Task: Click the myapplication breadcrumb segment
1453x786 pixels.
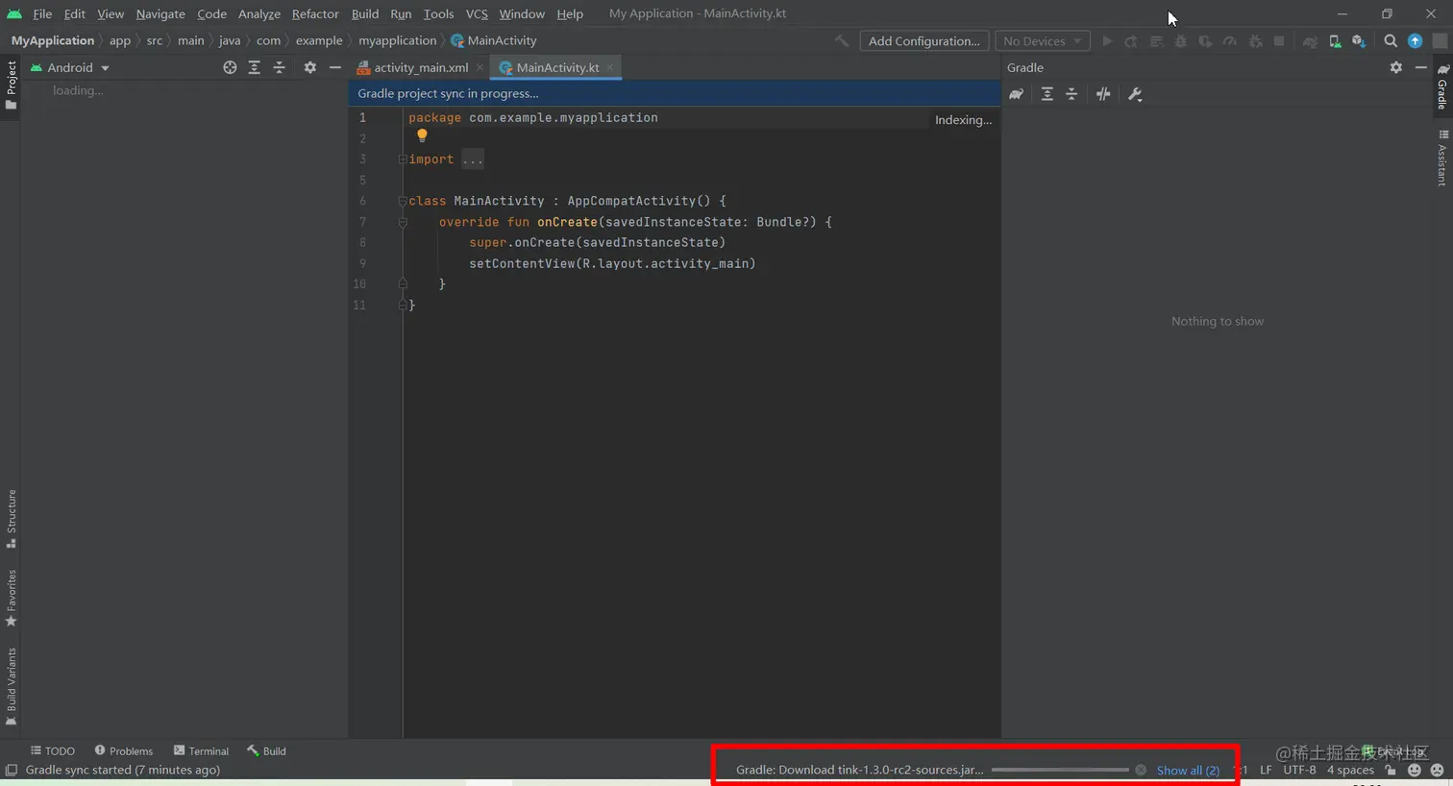Action: tap(397, 40)
